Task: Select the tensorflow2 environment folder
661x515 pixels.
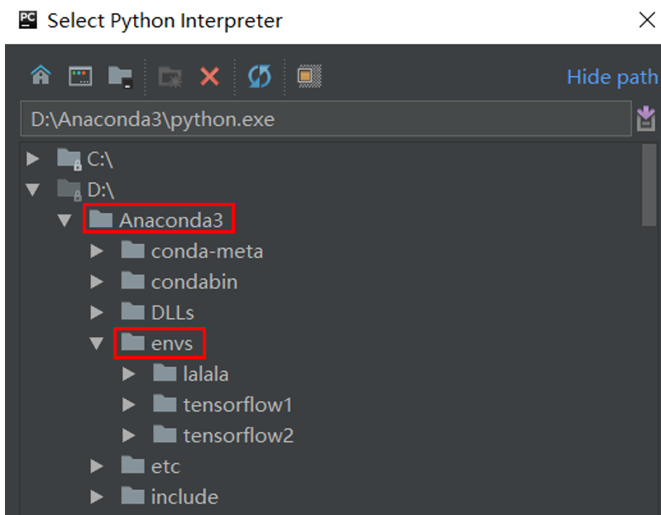Action: (x=223, y=436)
